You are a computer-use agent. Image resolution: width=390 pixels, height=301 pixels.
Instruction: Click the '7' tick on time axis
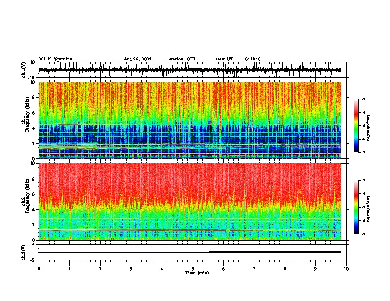pos(254,269)
